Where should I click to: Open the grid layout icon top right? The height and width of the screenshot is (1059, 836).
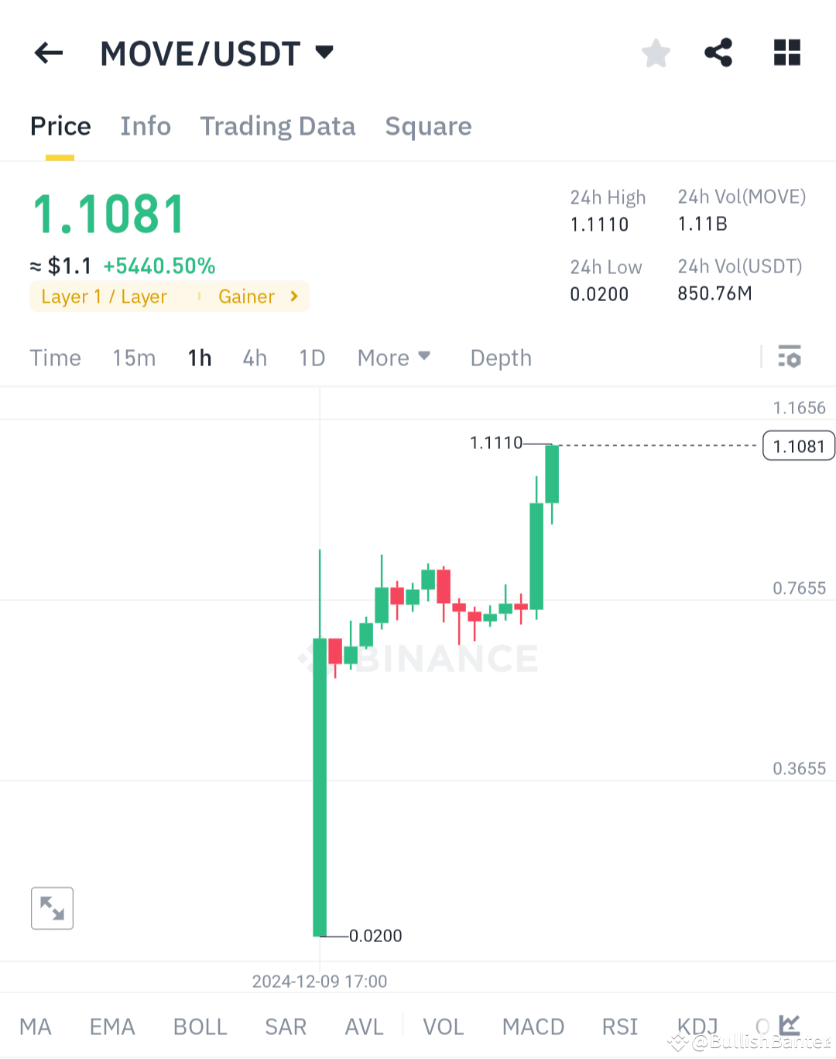pos(786,53)
